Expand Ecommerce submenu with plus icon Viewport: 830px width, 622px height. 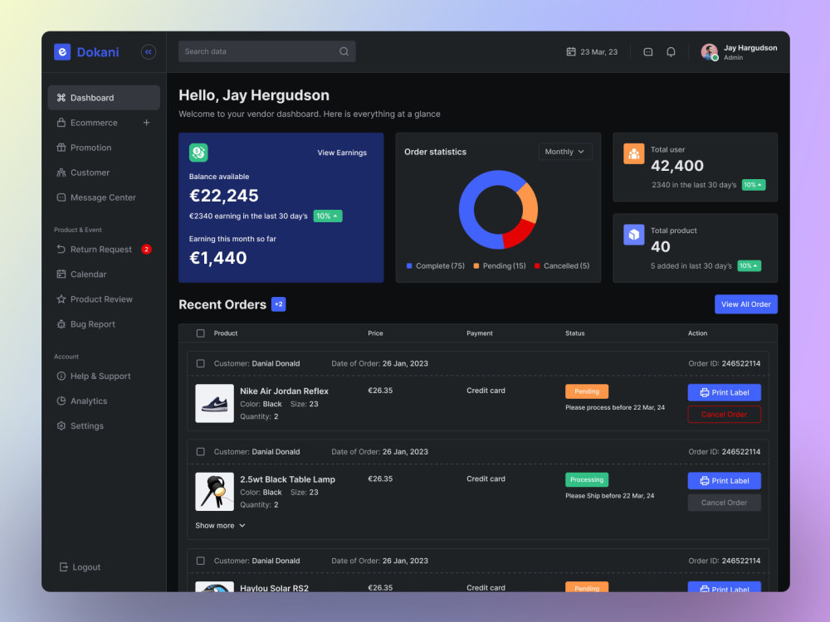coord(147,123)
